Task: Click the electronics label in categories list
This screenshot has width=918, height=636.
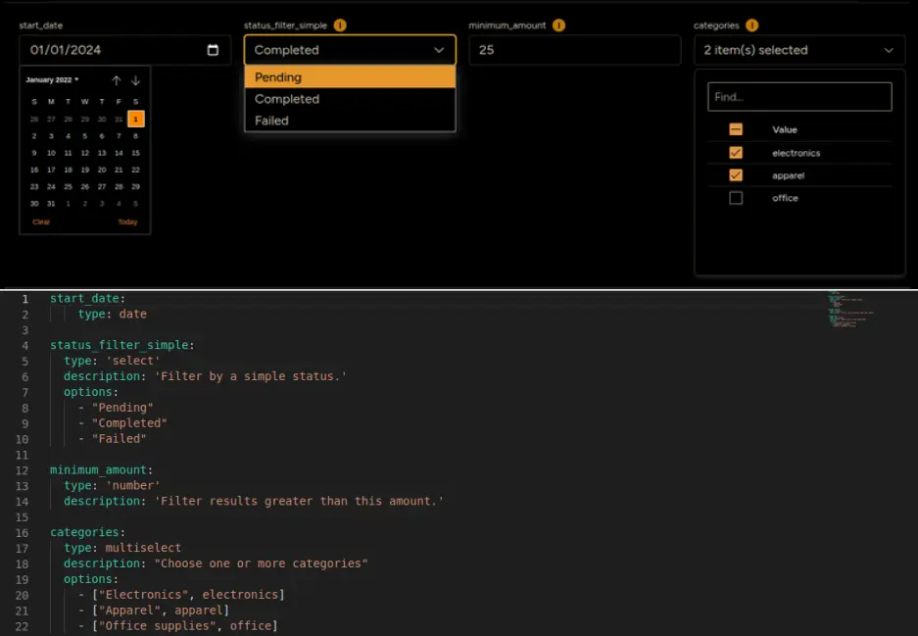Action: coord(796,153)
